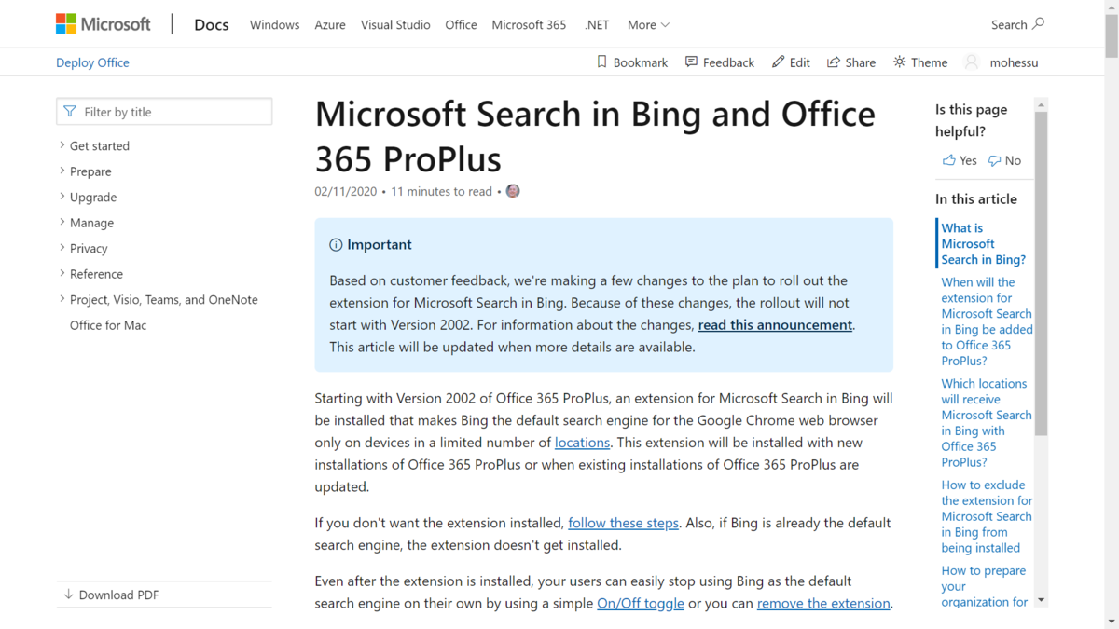Jump to 'What is Microsoft Search in Bing?'

point(984,243)
